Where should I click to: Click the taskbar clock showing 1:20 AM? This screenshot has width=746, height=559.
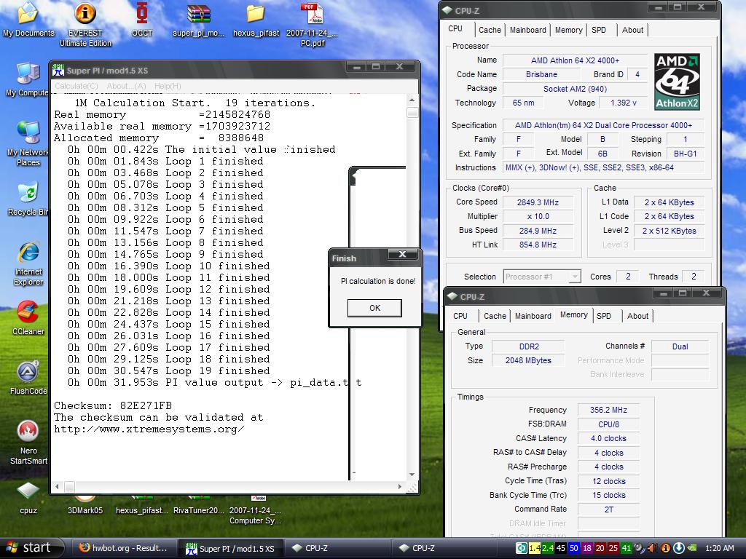[x=719, y=548]
